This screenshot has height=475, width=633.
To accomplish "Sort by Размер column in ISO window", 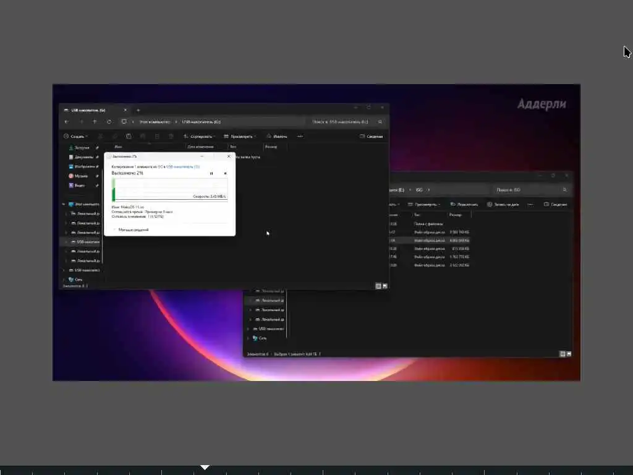I will [x=456, y=215].
